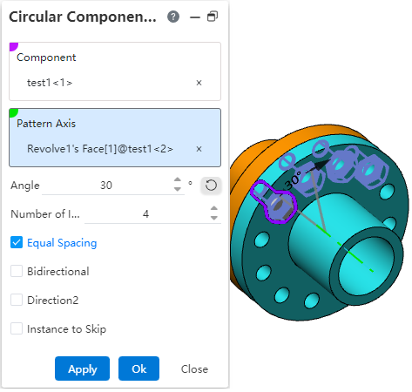Increase the Angle value with up arrow
Screen dimensions: 412x392
(x=178, y=180)
